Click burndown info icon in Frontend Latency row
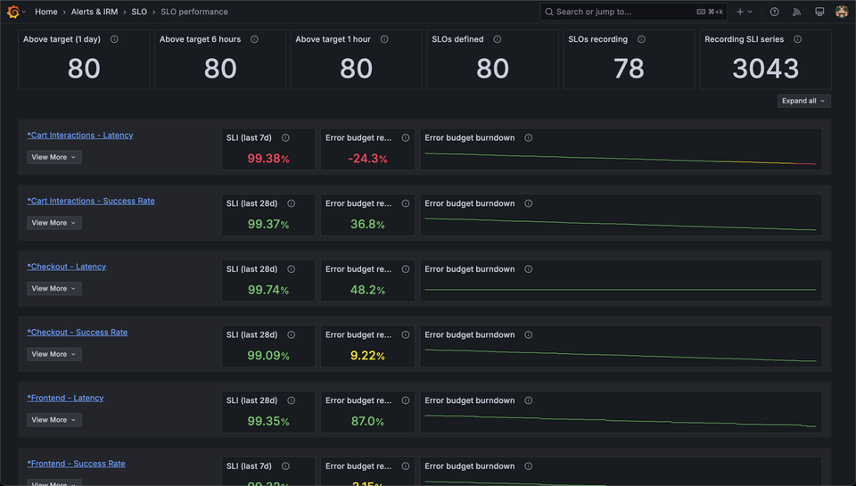Viewport: 856px width, 486px height. [x=529, y=400]
